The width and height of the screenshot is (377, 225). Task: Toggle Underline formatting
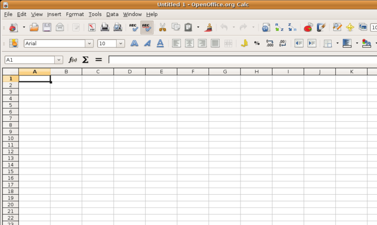[160, 44]
